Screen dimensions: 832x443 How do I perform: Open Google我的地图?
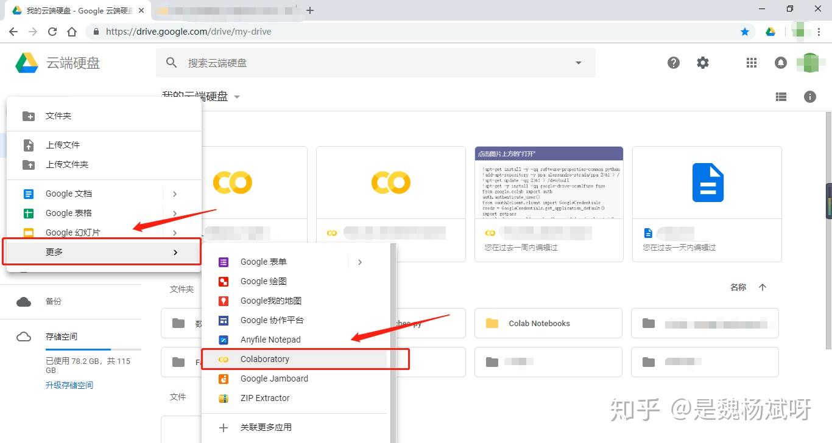click(270, 301)
